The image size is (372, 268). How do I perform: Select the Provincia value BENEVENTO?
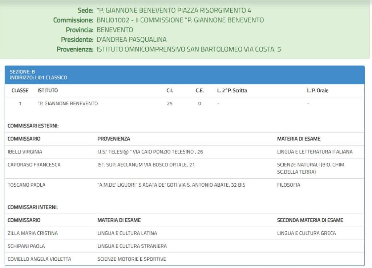tap(114, 30)
